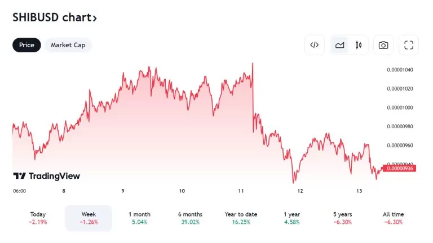This screenshot has height=243, width=433.
Task: Select the Today time range
Action: (38, 218)
